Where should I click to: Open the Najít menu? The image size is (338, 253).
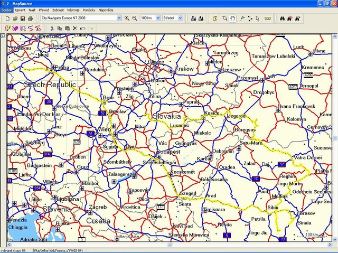32,10
